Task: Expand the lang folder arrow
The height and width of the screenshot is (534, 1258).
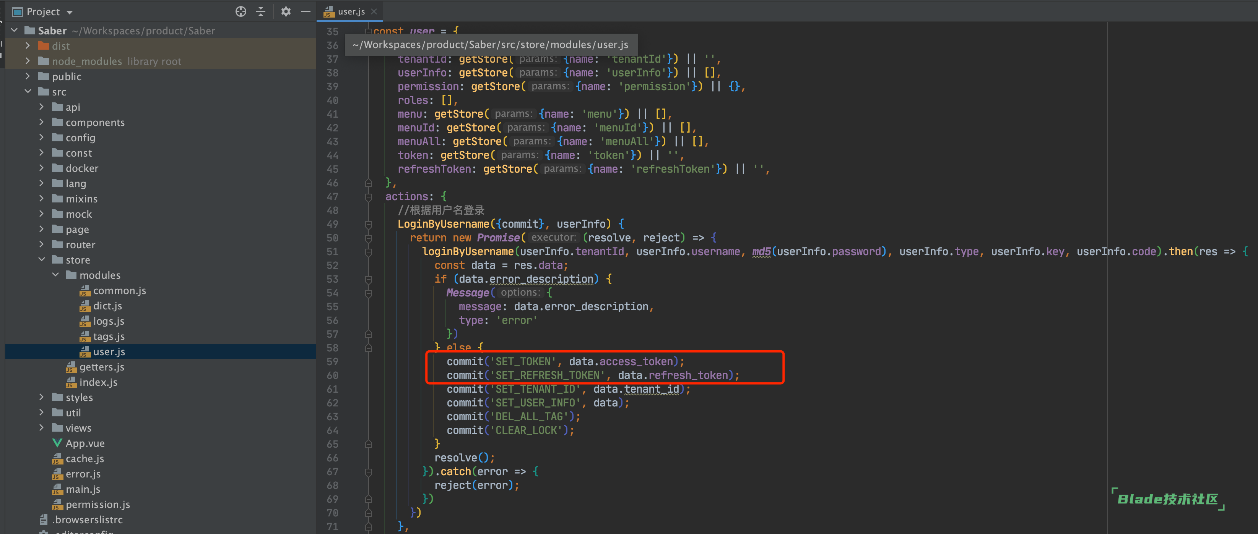Action: pyautogui.click(x=42, y=183)
